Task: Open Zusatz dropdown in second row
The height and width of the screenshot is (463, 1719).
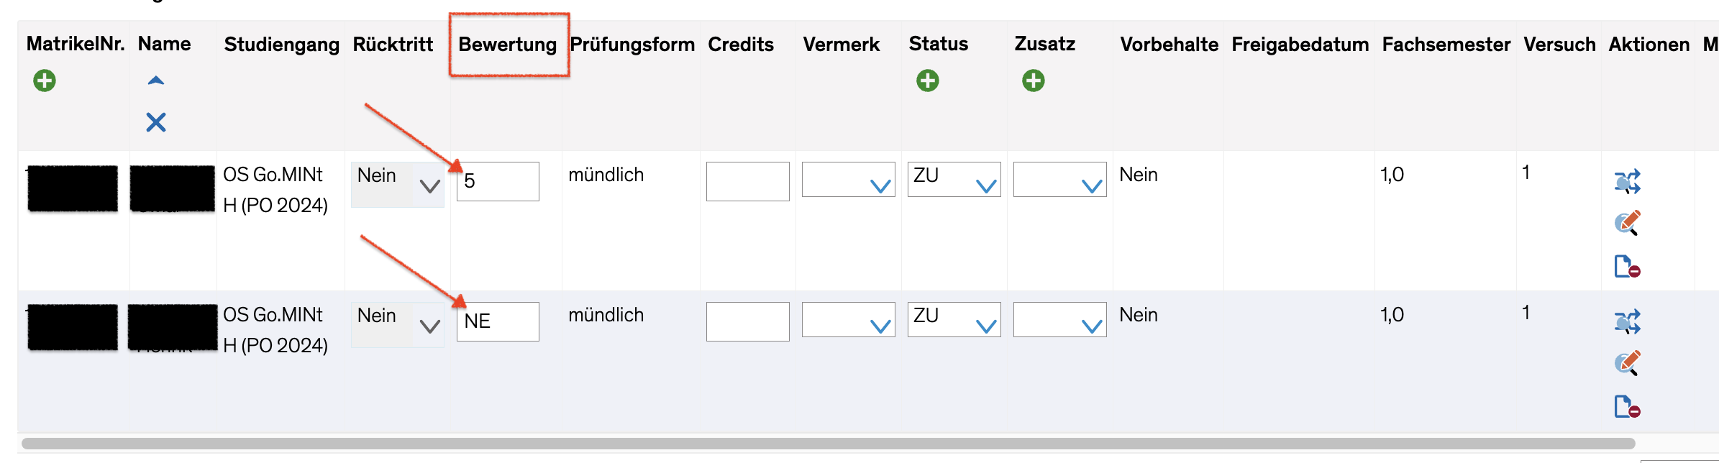Action: tap(1059, 320)
